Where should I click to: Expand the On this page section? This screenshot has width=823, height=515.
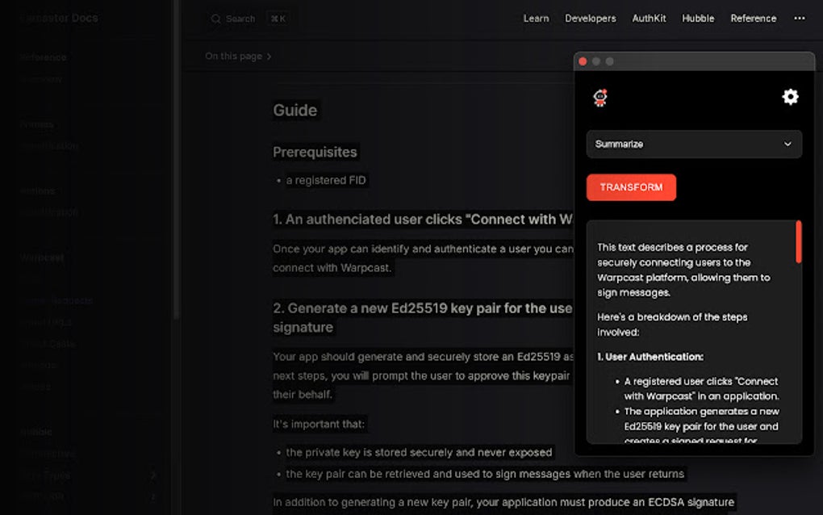pos(238,57)
